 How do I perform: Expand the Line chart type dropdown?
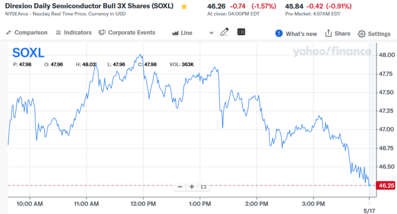(211, 33)
